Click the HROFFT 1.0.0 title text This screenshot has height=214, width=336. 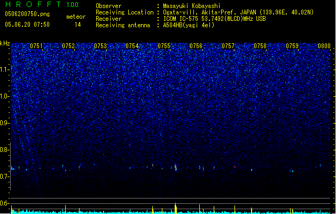(42, 4)
